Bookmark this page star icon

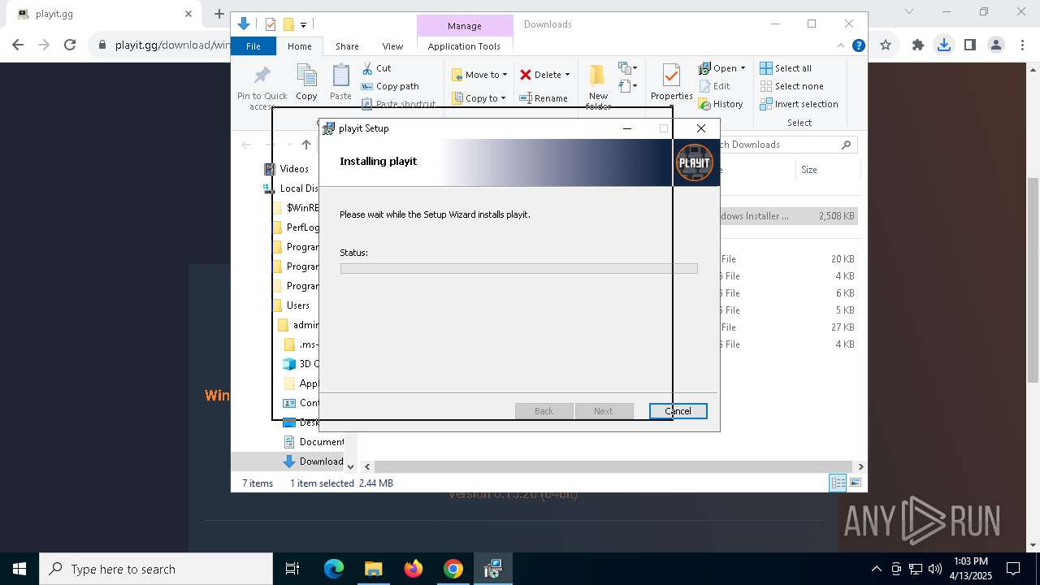(x=886, y=45)
